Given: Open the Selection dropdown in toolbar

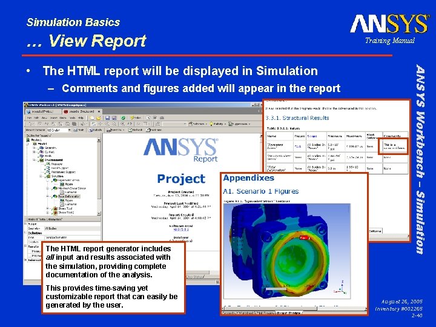Looking at the screenshot, I should coord(197,124).
